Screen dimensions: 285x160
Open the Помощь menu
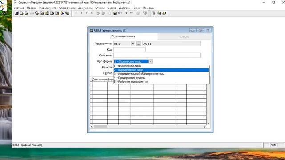click(148, 8)
